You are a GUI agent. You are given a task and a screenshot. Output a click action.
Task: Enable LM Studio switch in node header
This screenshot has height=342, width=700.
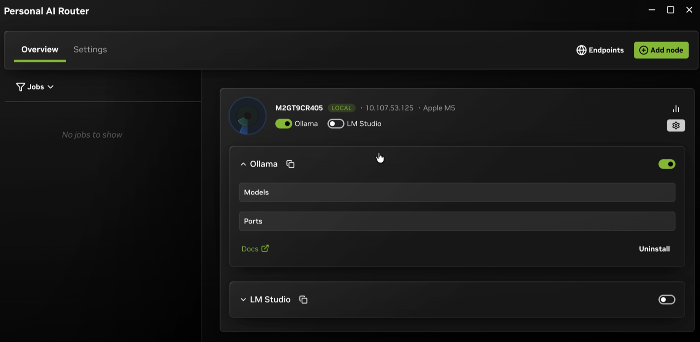pyautogui.click(x=336, y=123)
